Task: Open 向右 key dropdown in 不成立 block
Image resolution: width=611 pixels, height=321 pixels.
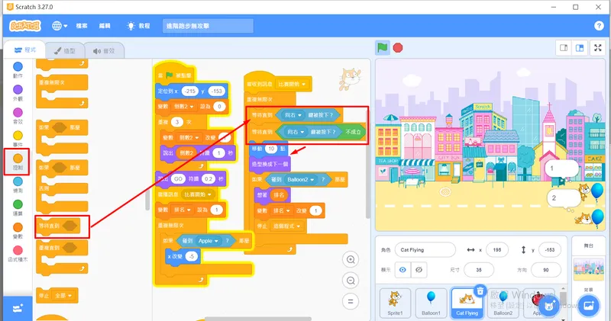Action: [296, 132]
